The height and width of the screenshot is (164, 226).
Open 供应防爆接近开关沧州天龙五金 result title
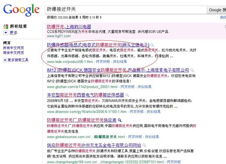point(94,145)
